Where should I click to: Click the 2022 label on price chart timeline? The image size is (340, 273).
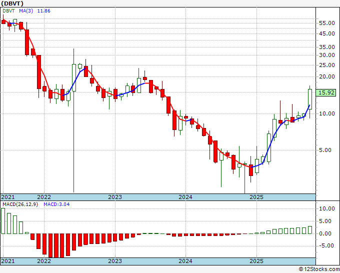[44, 197]
